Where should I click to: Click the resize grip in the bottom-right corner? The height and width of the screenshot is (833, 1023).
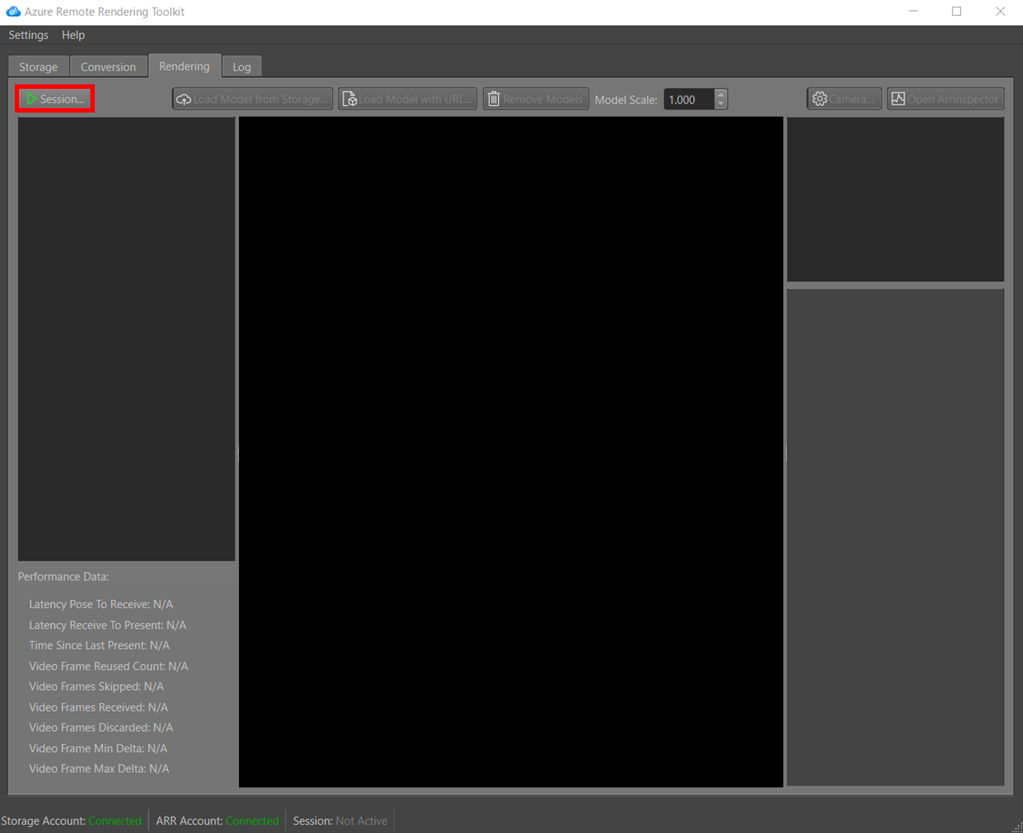1017,829
